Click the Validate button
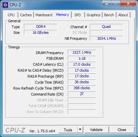Screen dimensions: 138x137 point(96,130)
